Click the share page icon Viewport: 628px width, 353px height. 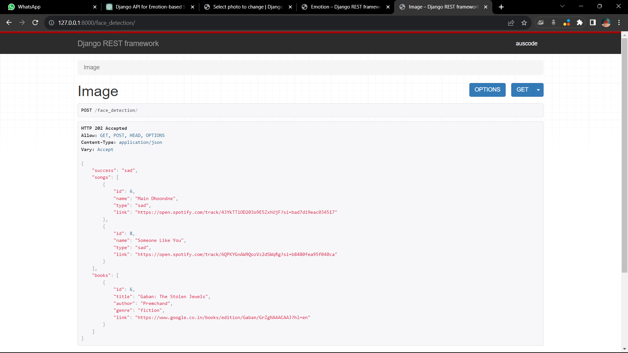[511, 23]
